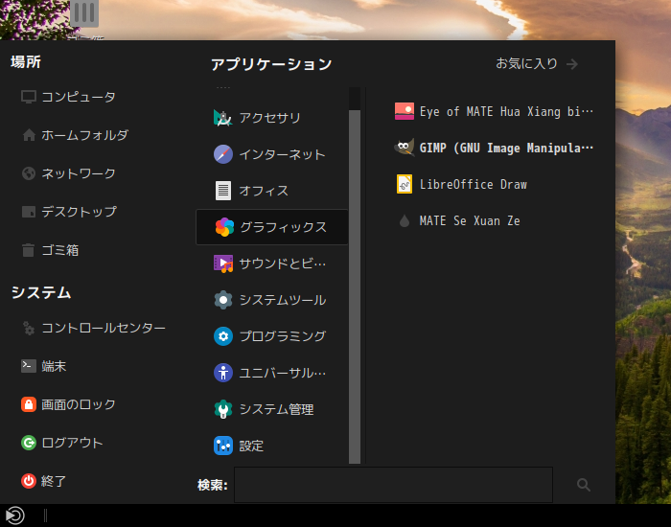Click the ゴミ箱 text

[x=59, y=250]
